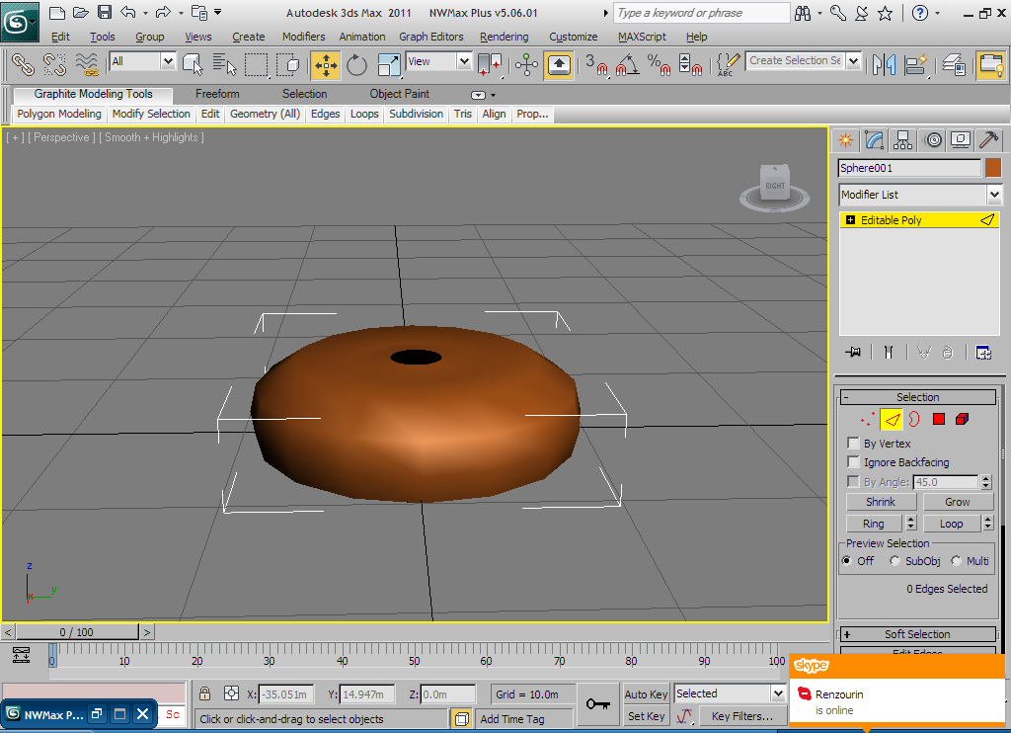Expand the Soft Selection rollout
This screenshot has height=733, width=1011.
(917, 634)
